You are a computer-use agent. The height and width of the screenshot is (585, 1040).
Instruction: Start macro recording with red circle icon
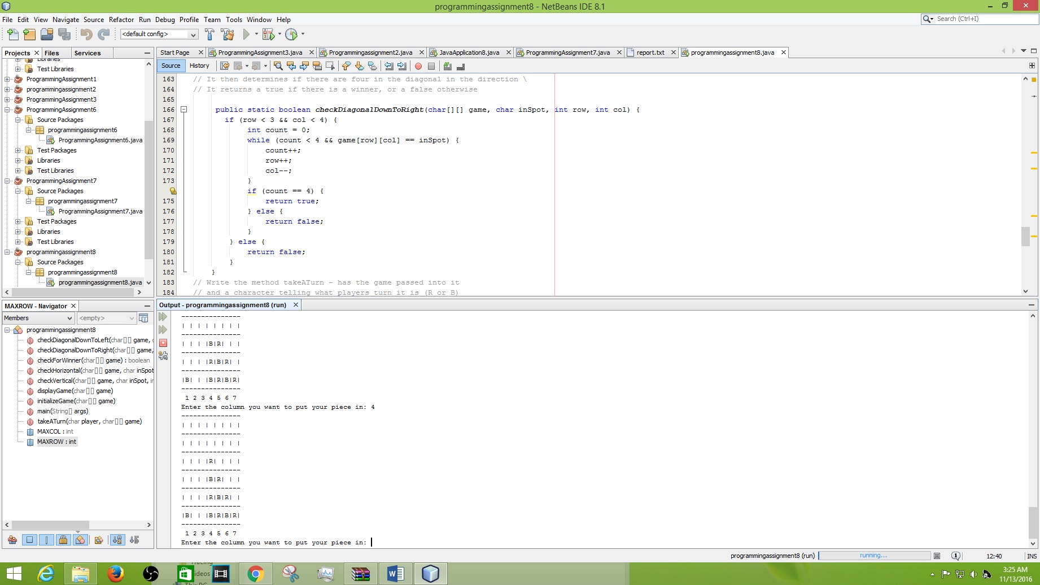pos(418,66)
